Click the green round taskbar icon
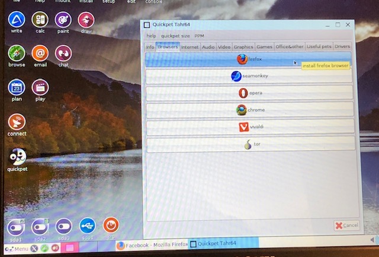The width and height of the screenshot is (379, 257). click(x=44, y=248)
